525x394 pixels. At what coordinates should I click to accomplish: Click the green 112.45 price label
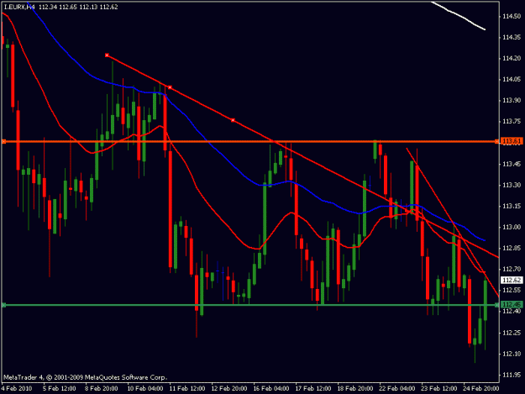pos(512,305)
